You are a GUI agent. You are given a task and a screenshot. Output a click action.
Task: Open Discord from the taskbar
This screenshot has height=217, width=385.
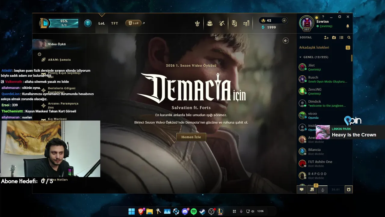(185, 212)
